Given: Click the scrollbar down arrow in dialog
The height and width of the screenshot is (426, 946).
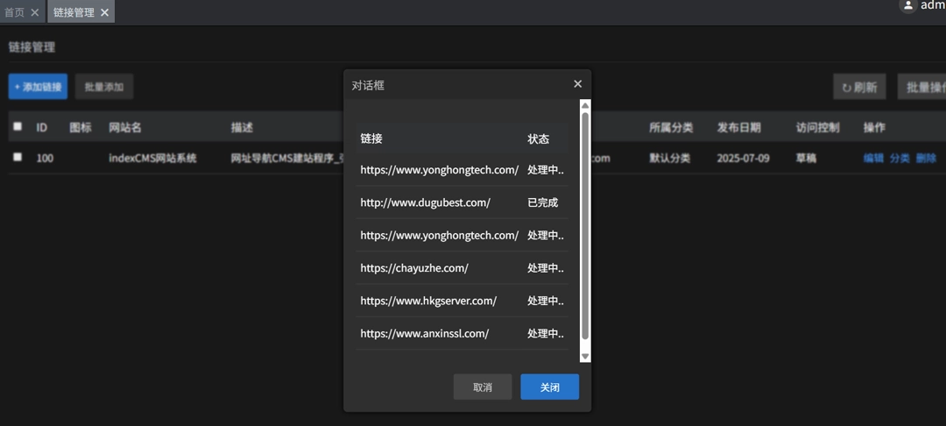Looking at the screenshot, I should coord(585,356).
